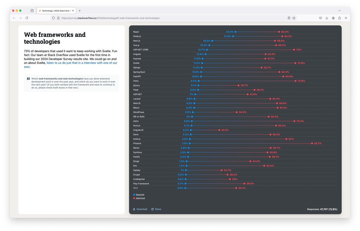Click the Solid.js row label
Image resolution: width=360 pixels, height=231 pixels.
coord(137,139)
